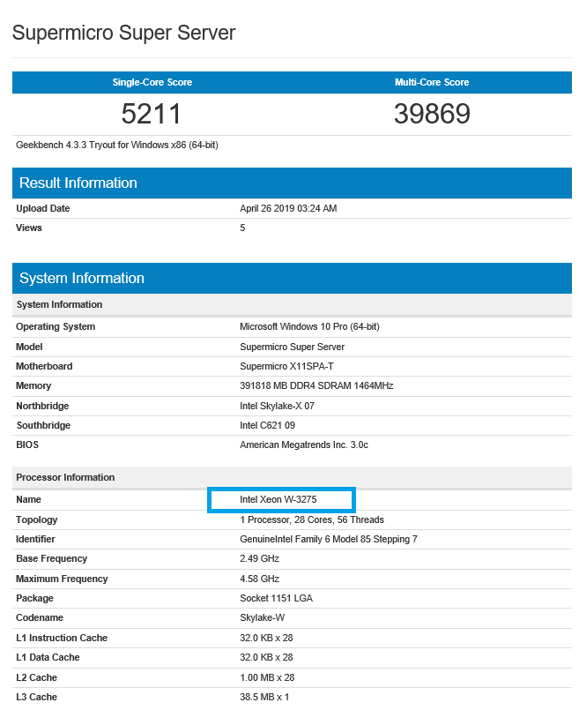Select the L2 Cache label
This screenshot has width=579, height=710.
36,677
